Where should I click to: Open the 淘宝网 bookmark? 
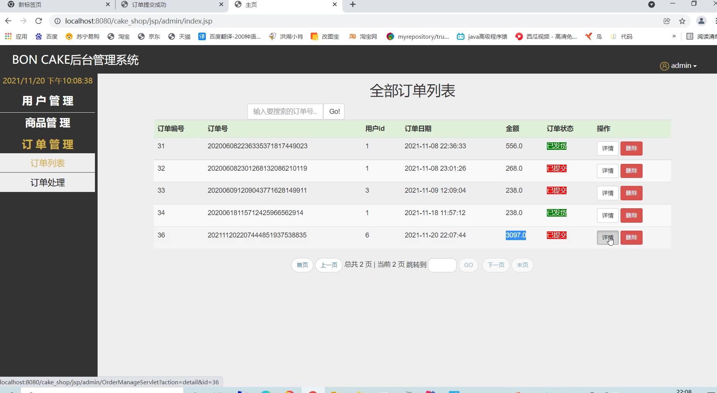point(363,36)
